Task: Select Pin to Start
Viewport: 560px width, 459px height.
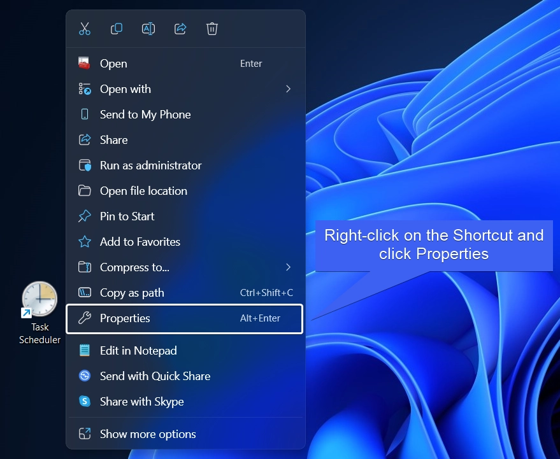Action: click(x=185, y=216)
